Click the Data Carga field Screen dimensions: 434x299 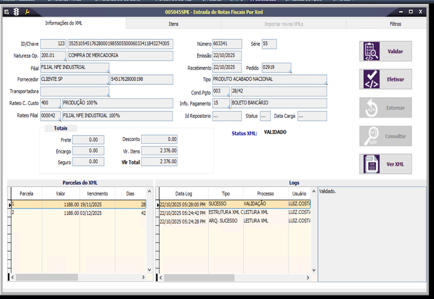312,116
